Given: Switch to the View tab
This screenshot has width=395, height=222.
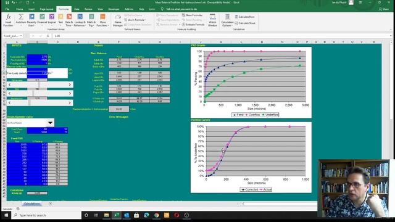Looking at the screenshot, I should pyautogui.click(x=100, y=9).
